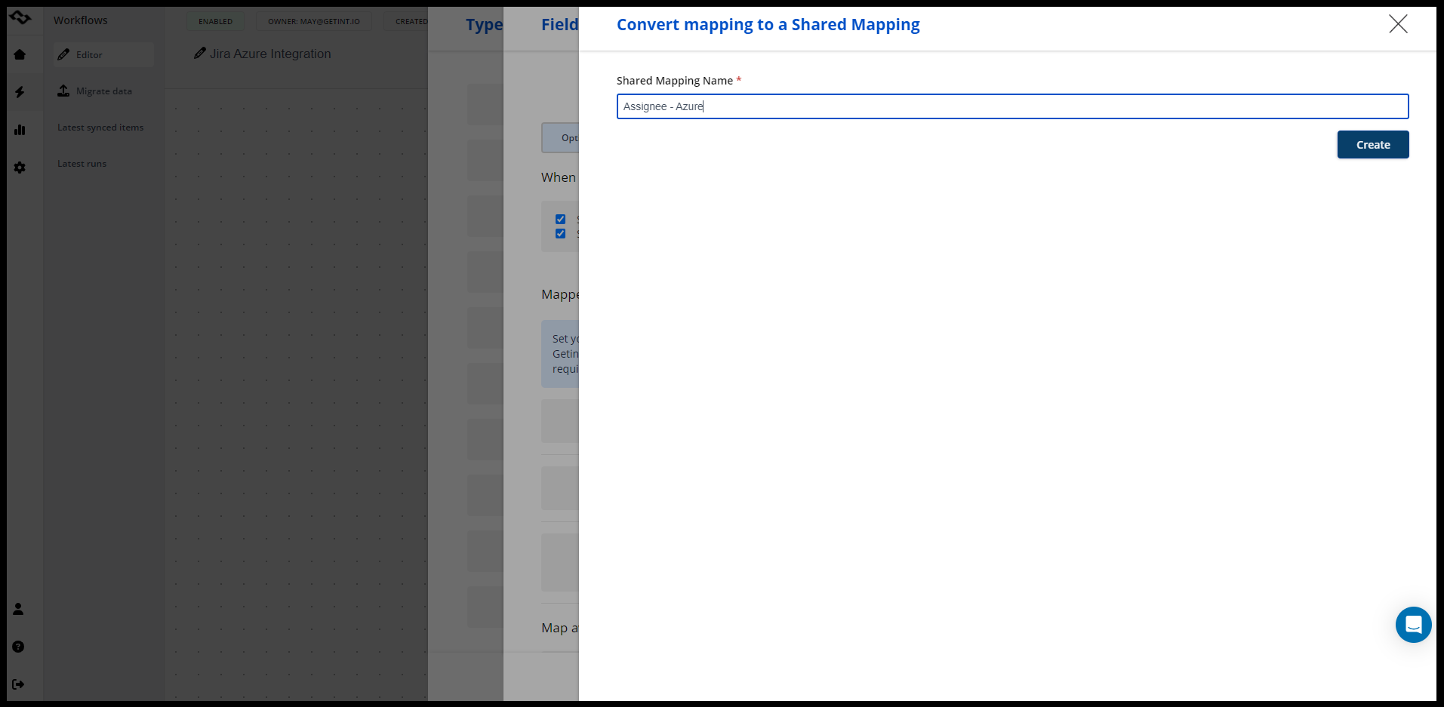The height and width of the screenshot is (707, 1444).
Task: Open Latest synced items
Action: [x=100, y=128]
